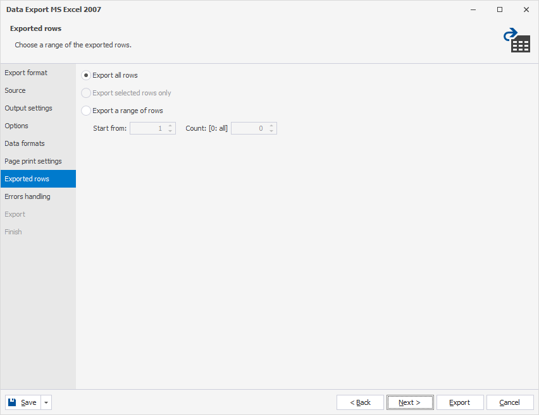
Task: Click the Save button with the floppy disk icon
Action: pyautogui.click(x=23, y=402)
